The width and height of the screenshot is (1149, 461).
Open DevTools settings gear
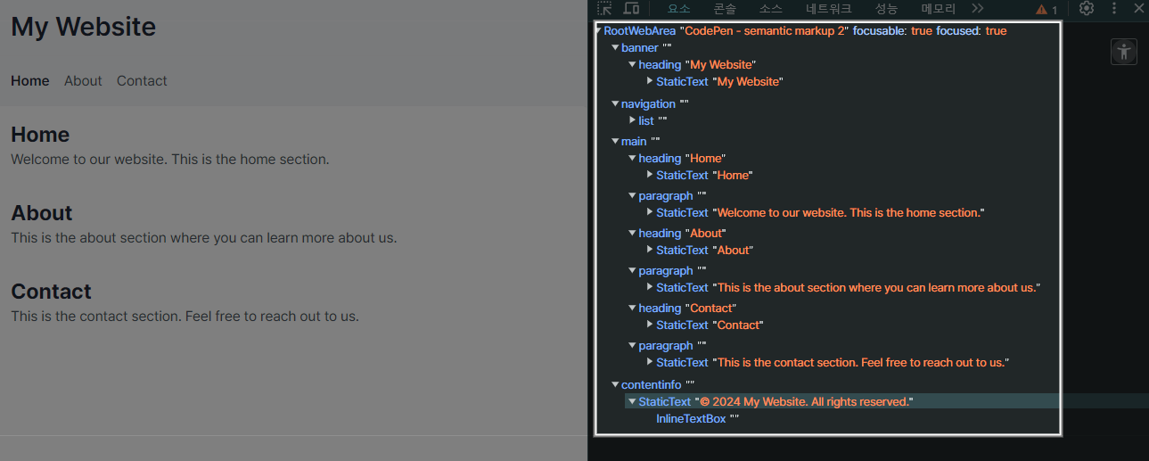(x=1086, y=9)
